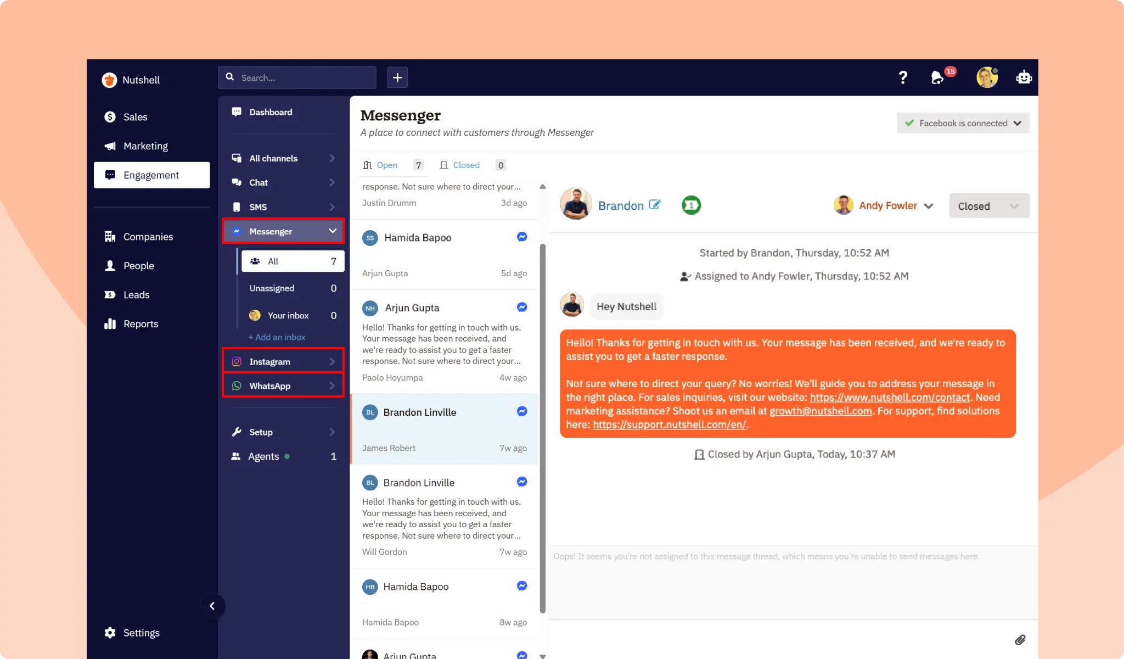Screen dimensions: 1124x659
Task: Click the Search input field
Action: (x=297, y=77)
